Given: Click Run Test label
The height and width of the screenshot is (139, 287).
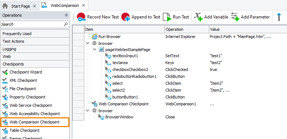Looking at the screenshot, I should (181, 17).
